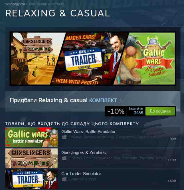
Task: Open Див. деталі комплекту breadcrumb
Action: (x=46, y=4)
